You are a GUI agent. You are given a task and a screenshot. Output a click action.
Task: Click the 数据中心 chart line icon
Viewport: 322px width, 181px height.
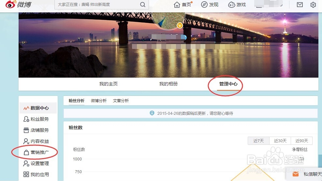[26, 108]
